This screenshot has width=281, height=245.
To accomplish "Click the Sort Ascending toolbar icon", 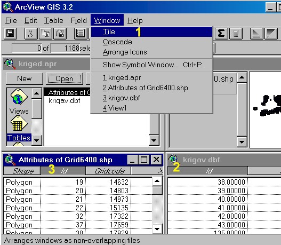I will coord(256,34).
